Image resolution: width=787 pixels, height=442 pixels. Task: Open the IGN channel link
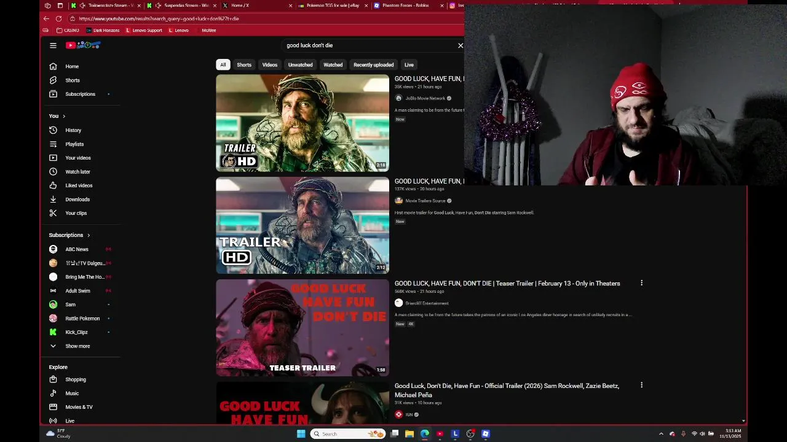[x=409, y=414]
